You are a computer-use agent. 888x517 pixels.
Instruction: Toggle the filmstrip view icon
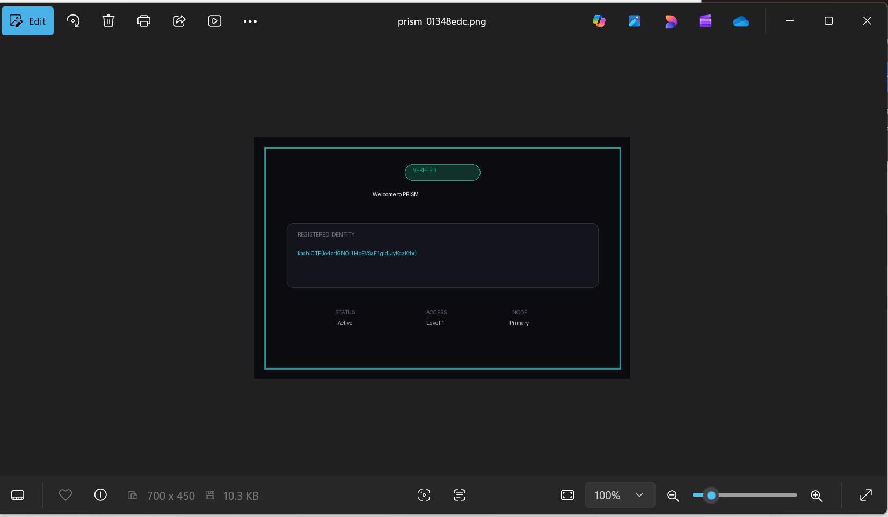tap(18, 495)
